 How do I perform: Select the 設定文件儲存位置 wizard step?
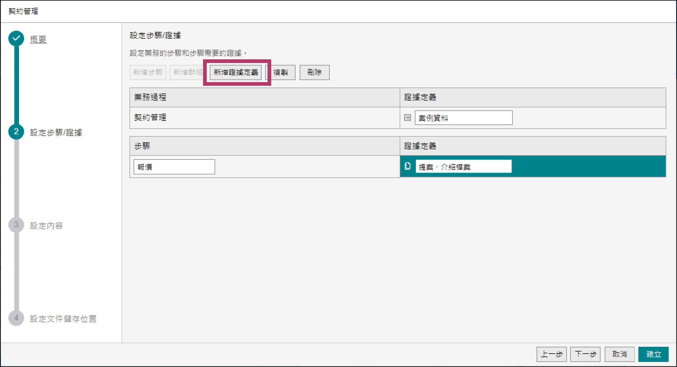pos(63,319)
